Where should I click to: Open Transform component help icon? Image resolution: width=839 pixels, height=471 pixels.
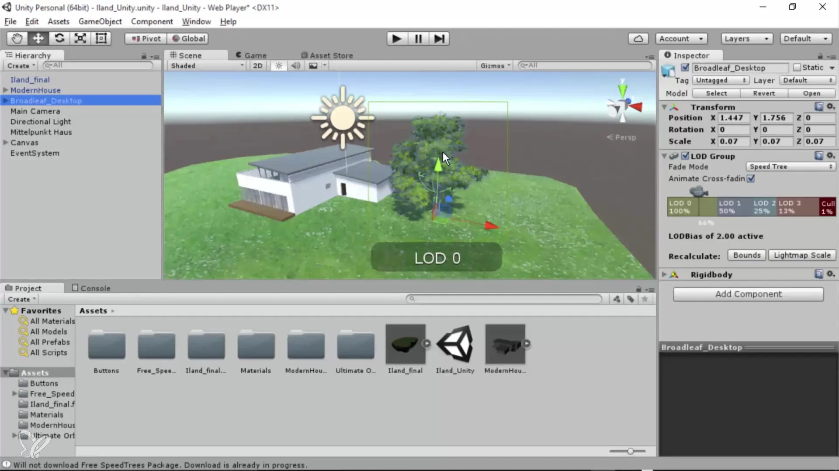coord(818,107)
